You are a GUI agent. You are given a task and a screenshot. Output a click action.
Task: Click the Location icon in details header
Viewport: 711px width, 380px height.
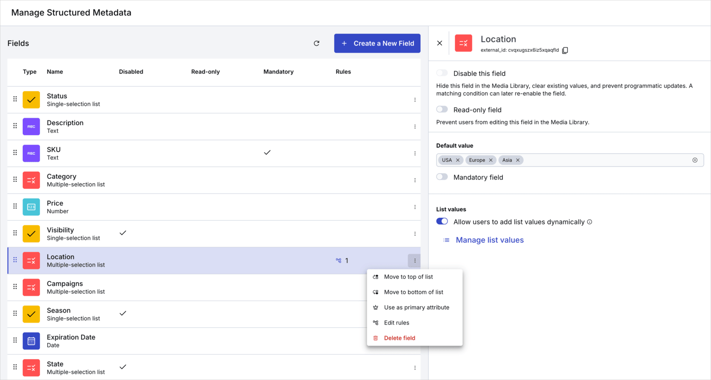[x=464, y=43]
